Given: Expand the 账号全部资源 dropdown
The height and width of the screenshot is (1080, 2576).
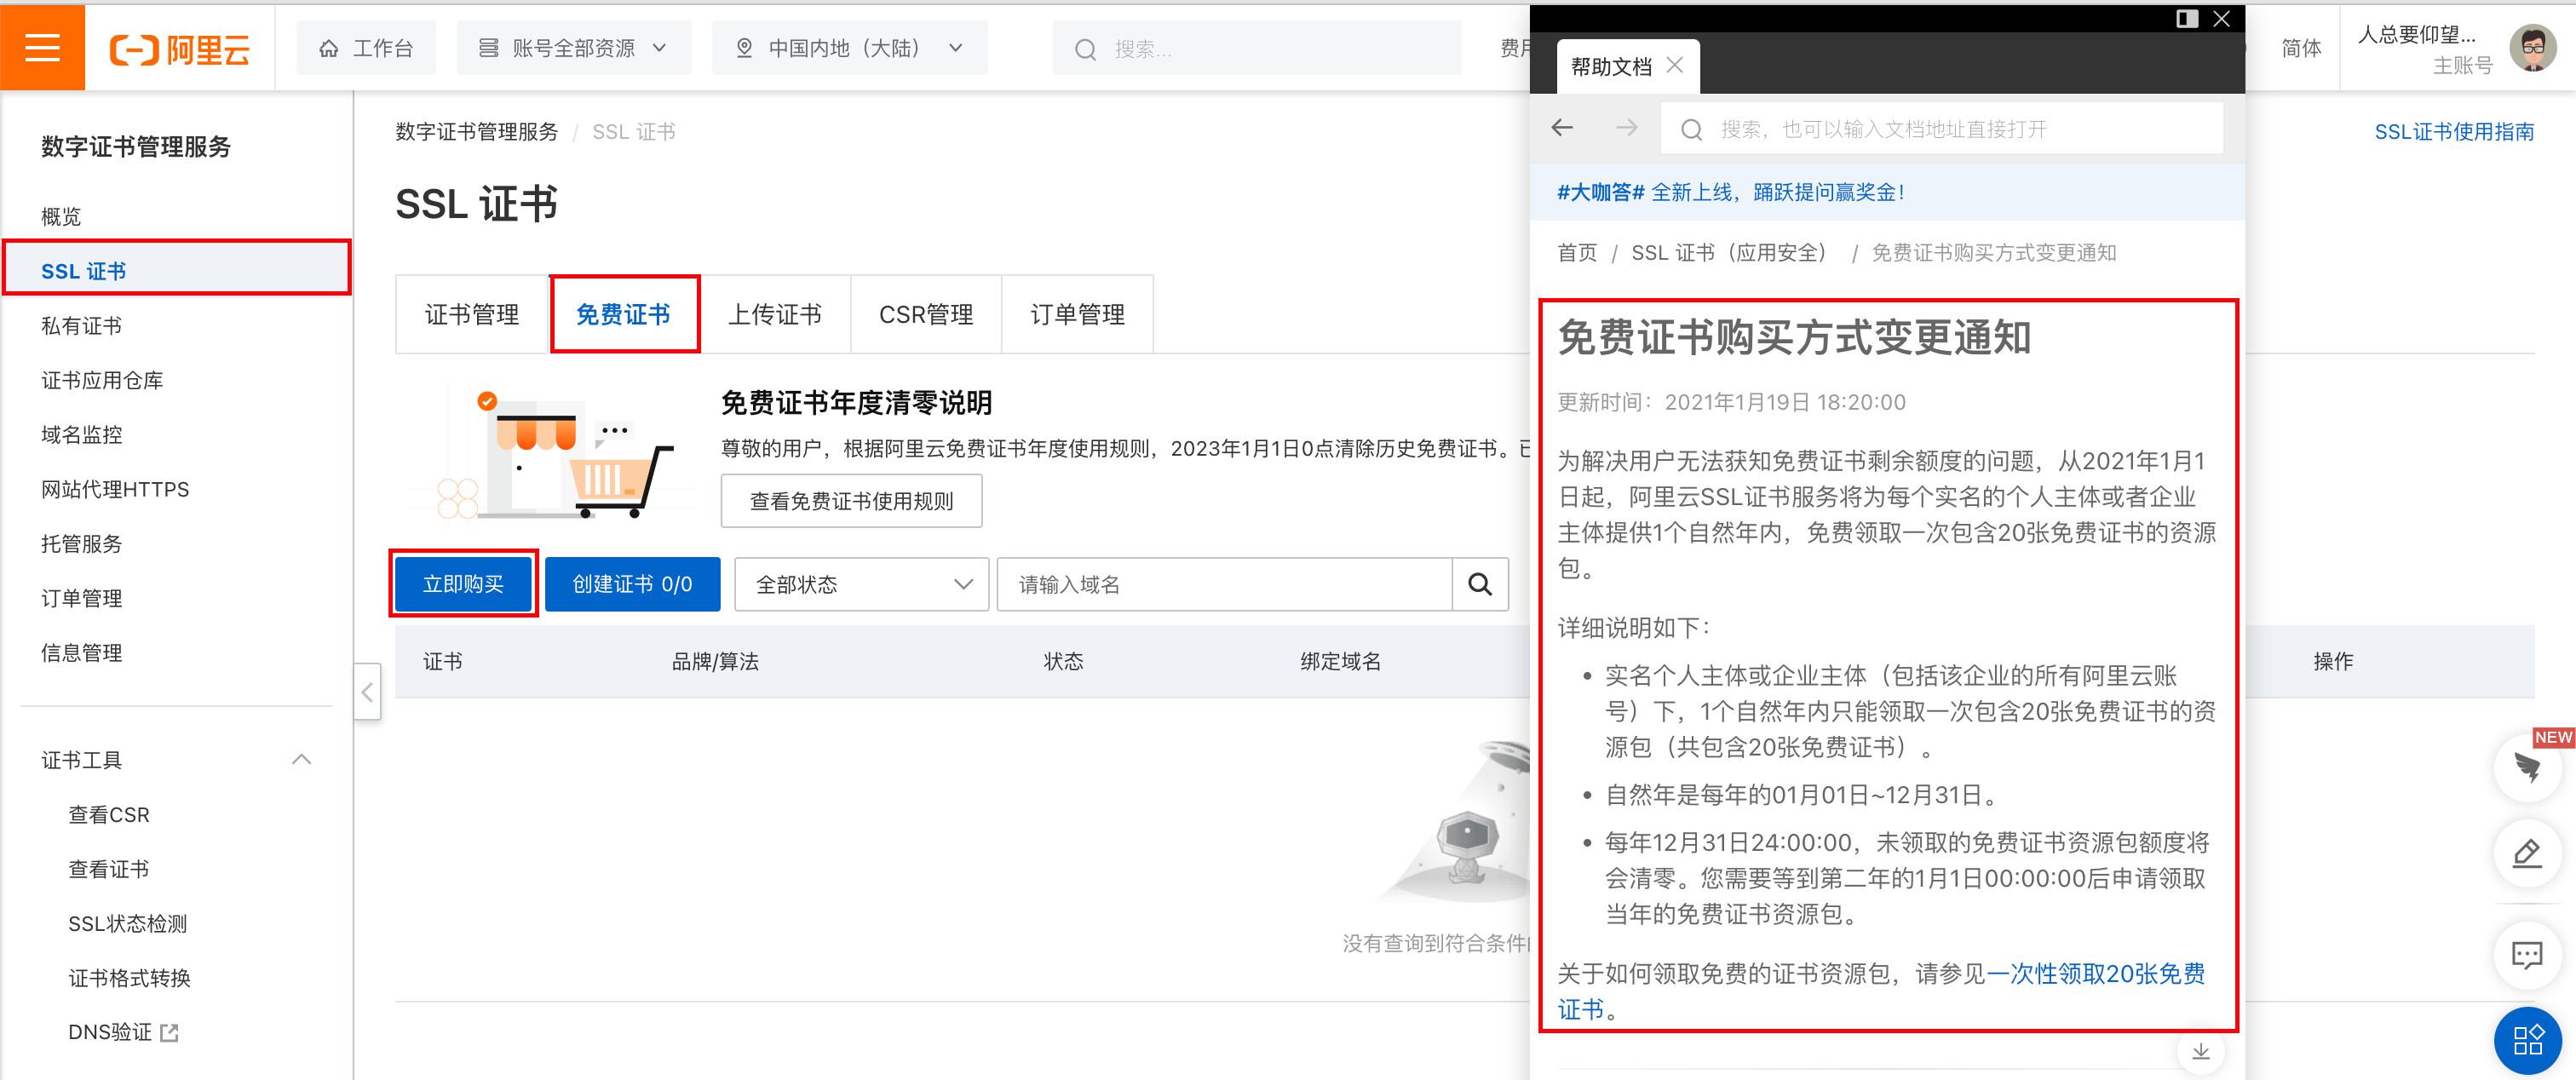Looking at the screenshot, I should [x=573, y=48].
